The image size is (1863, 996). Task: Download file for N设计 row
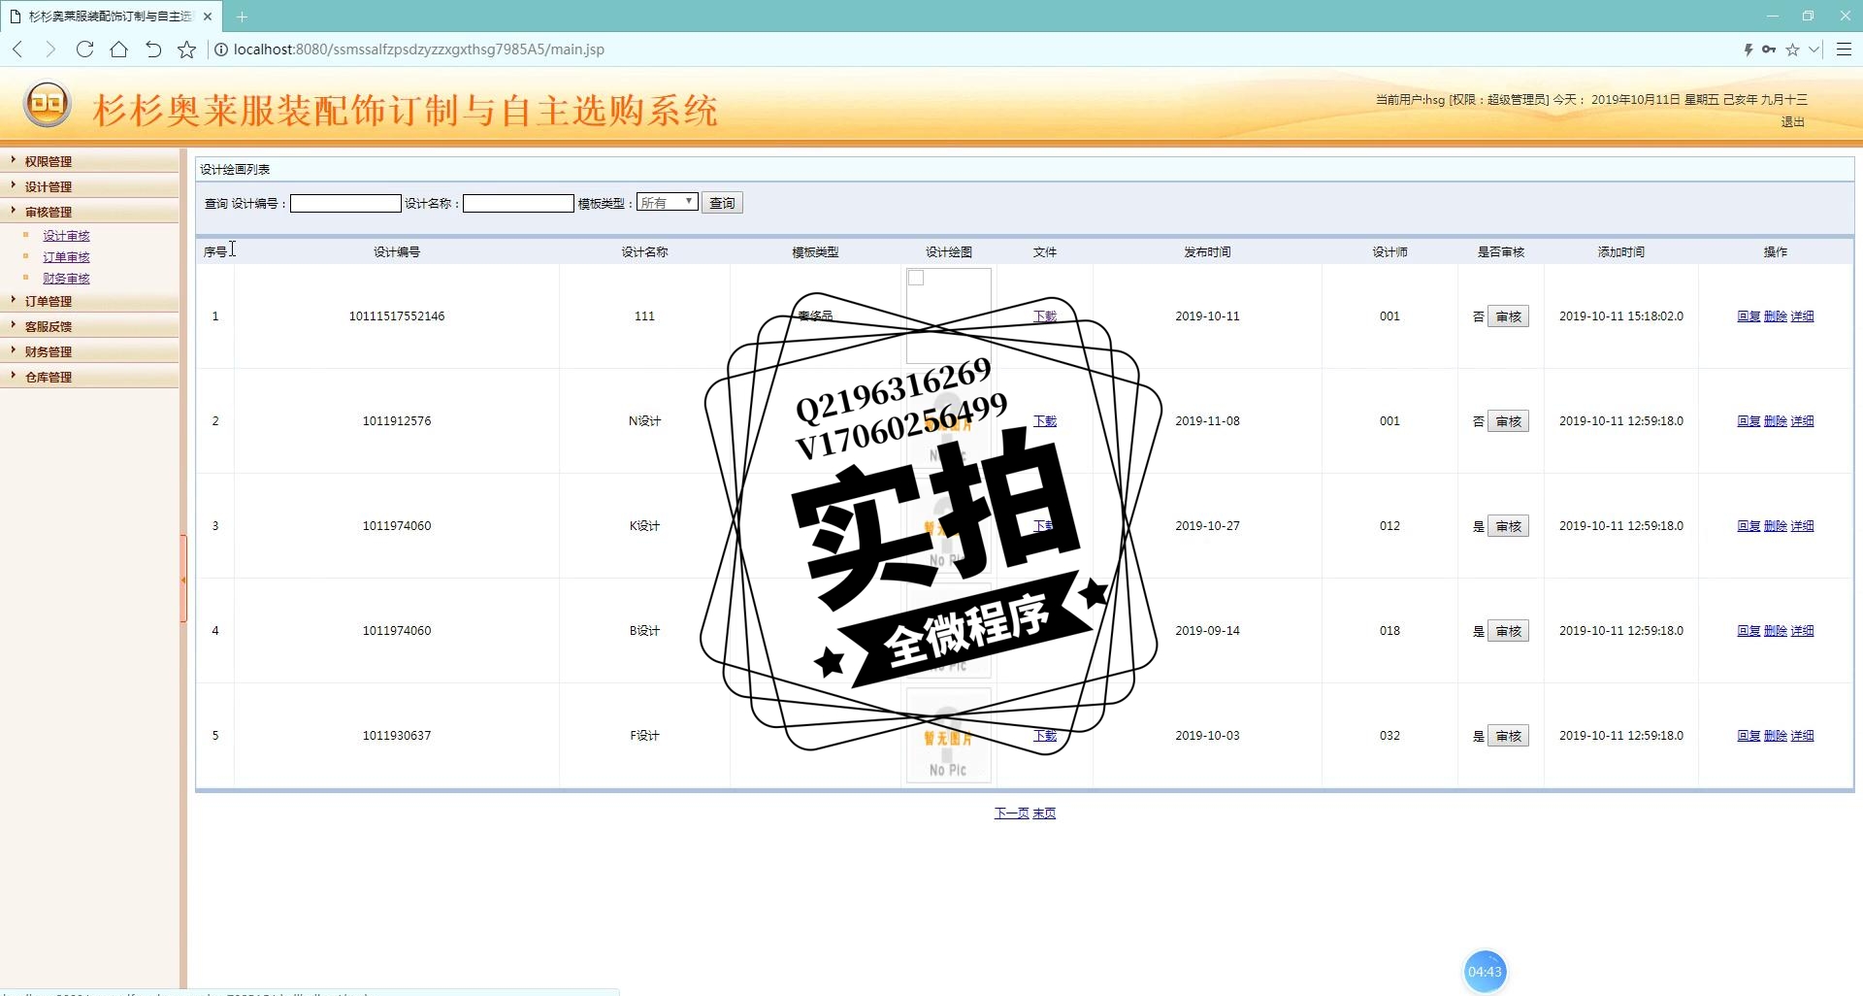click(1045, 421)
